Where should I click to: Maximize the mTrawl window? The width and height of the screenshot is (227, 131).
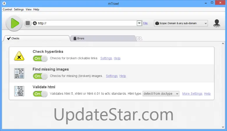212,3
